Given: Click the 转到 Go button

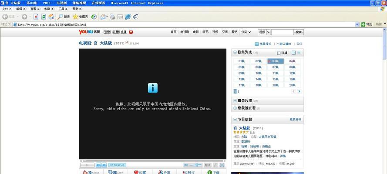Looking at the screenshot, I should (x=367, y=24).
